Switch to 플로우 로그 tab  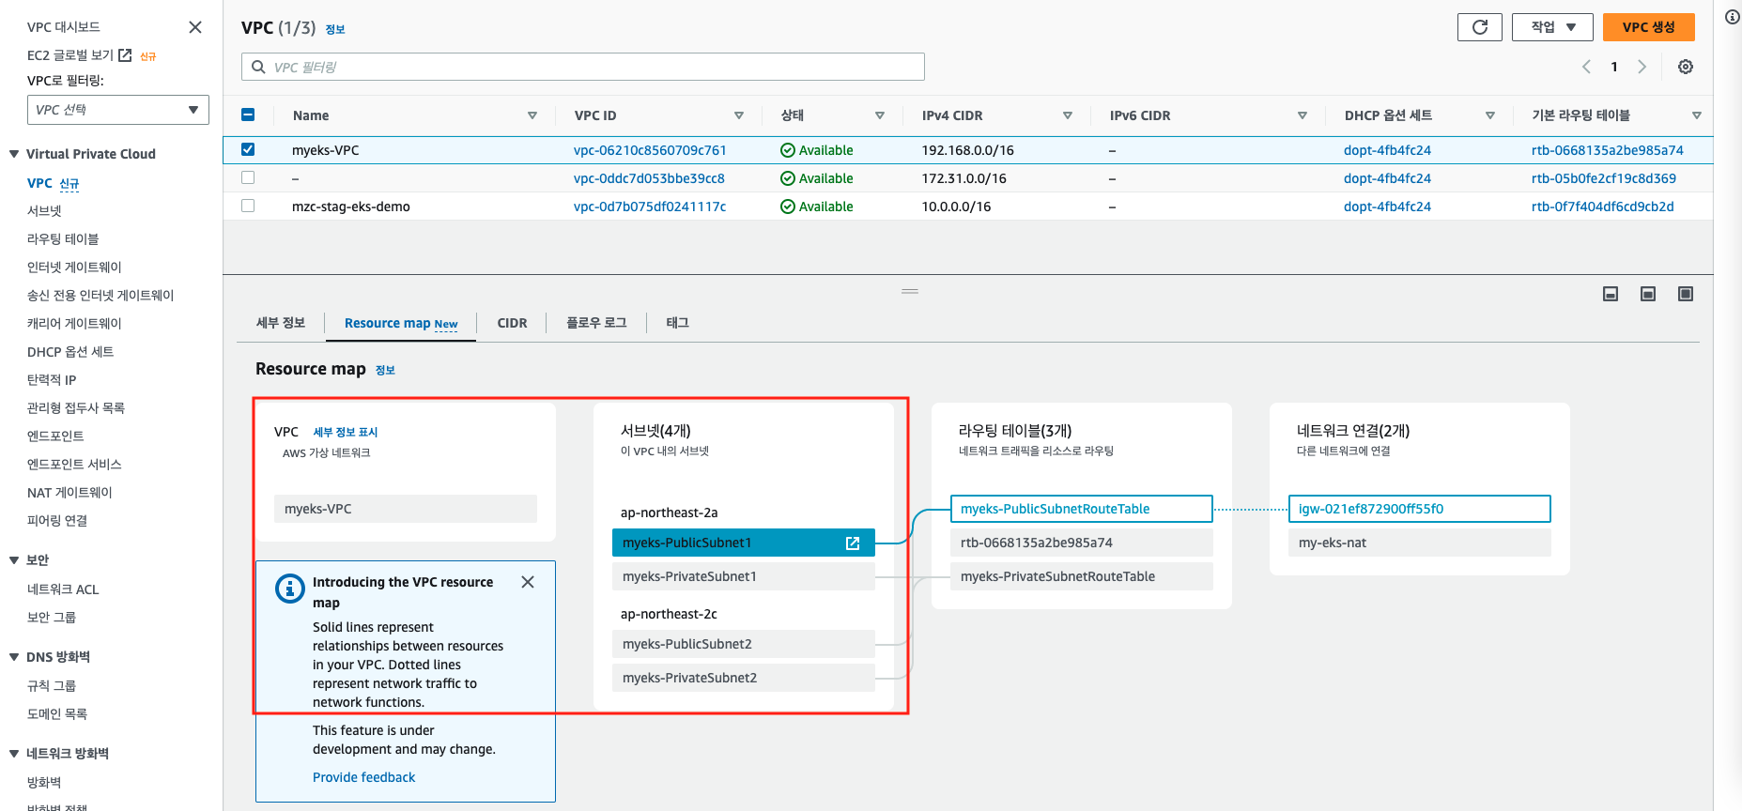tap(596, 323)
